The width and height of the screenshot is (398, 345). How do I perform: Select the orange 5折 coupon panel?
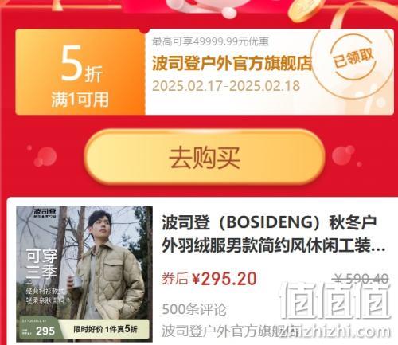pyautogui.click(x=80, y=72)
